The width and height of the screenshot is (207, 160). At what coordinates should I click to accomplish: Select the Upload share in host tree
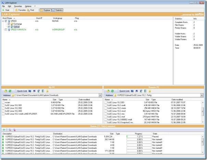click(16, 27)
